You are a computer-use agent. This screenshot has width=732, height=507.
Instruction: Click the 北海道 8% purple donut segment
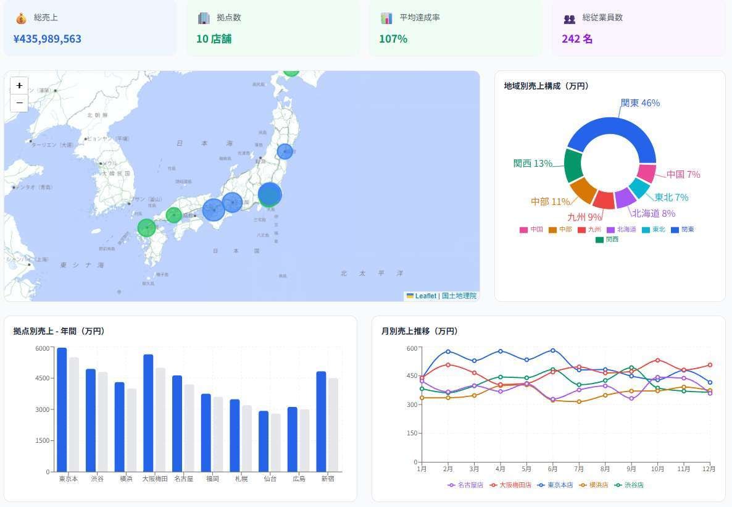coord(625,198)
